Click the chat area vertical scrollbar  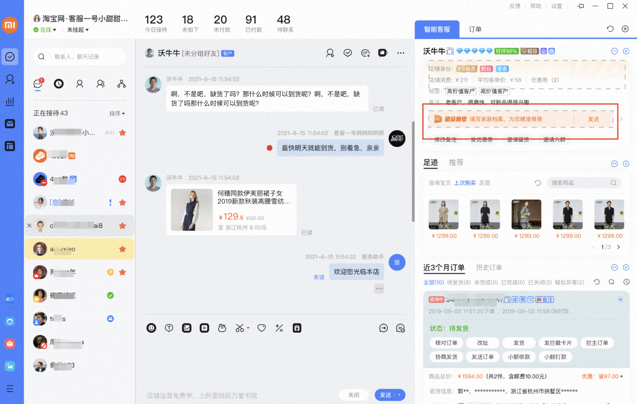pos(413,172)
